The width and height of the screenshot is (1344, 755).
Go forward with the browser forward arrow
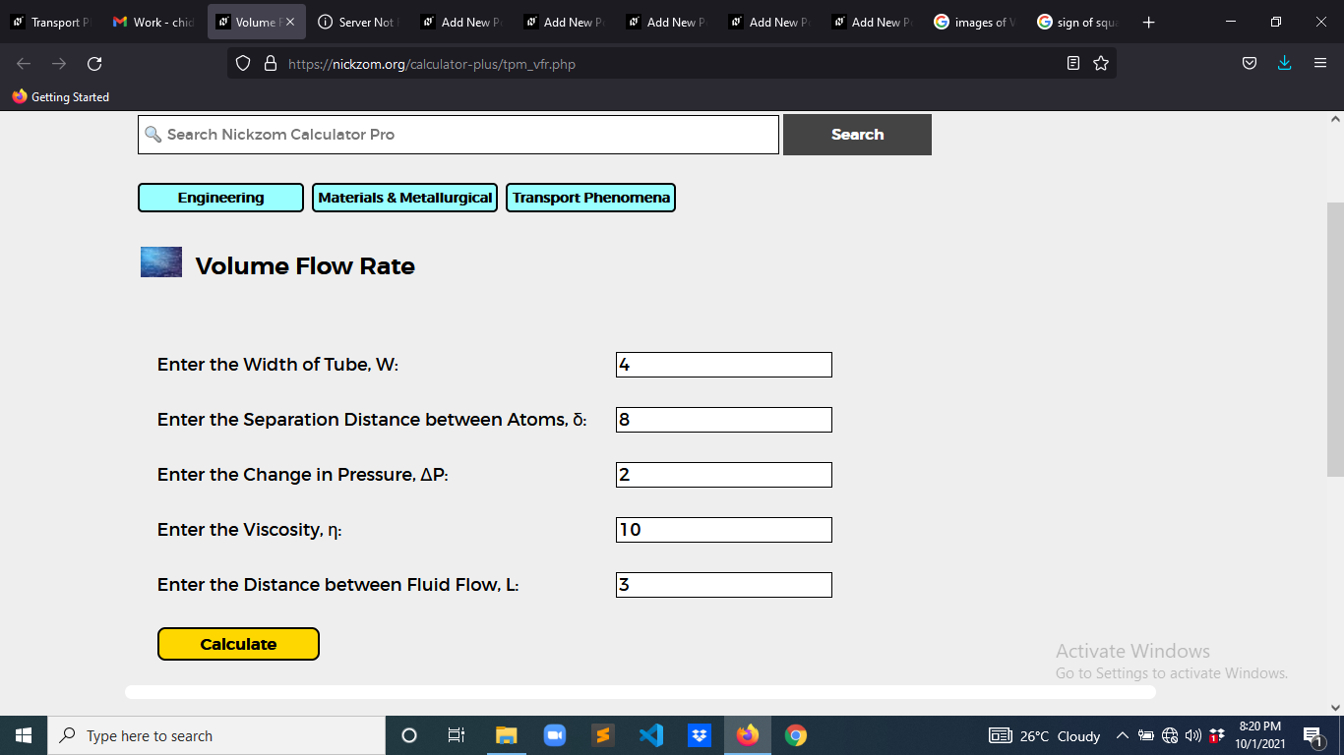59,64
